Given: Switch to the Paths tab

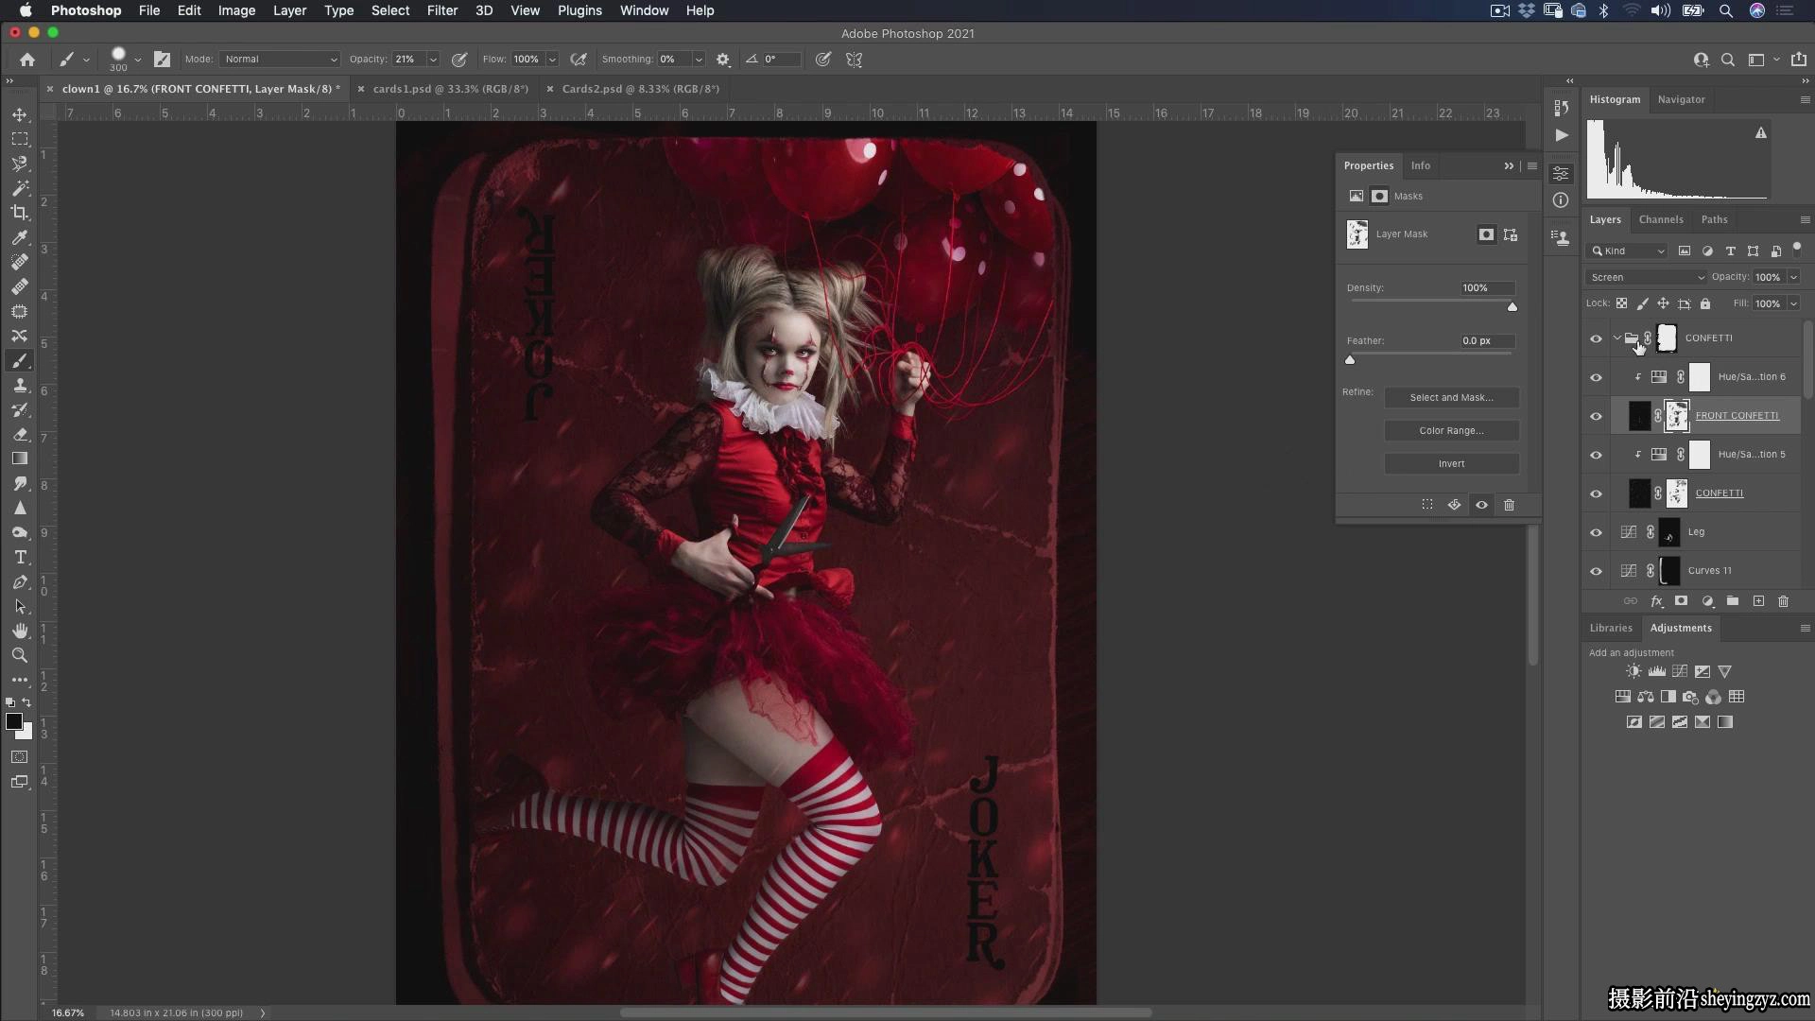Looking at the screenshot, I should coord(1714,219).
